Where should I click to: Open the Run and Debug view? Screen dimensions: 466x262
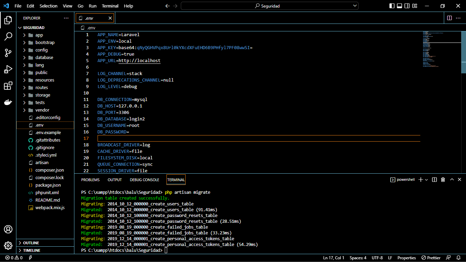8,69
